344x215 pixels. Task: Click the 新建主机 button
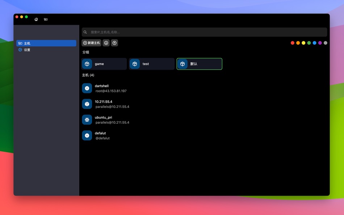coord(92,43)
